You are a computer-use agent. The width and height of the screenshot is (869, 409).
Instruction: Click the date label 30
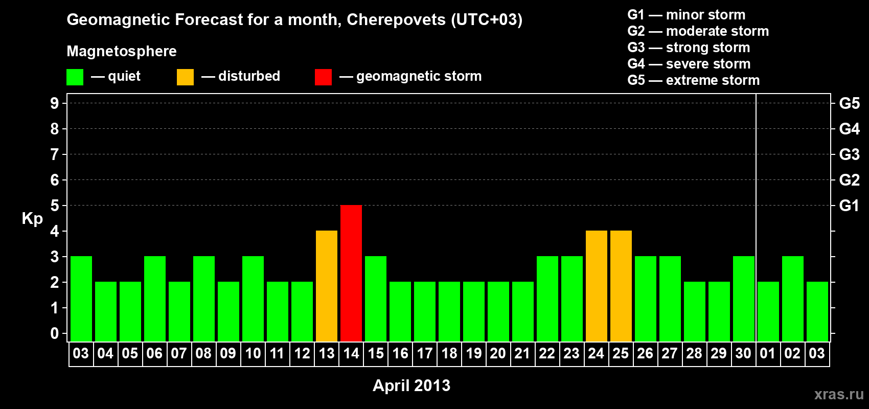(743, 353)
